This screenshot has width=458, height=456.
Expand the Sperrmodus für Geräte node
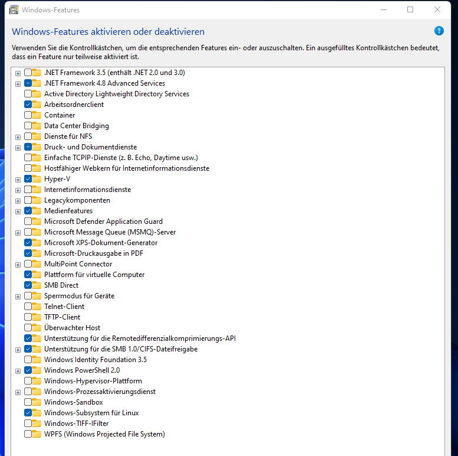coord(18,297)
